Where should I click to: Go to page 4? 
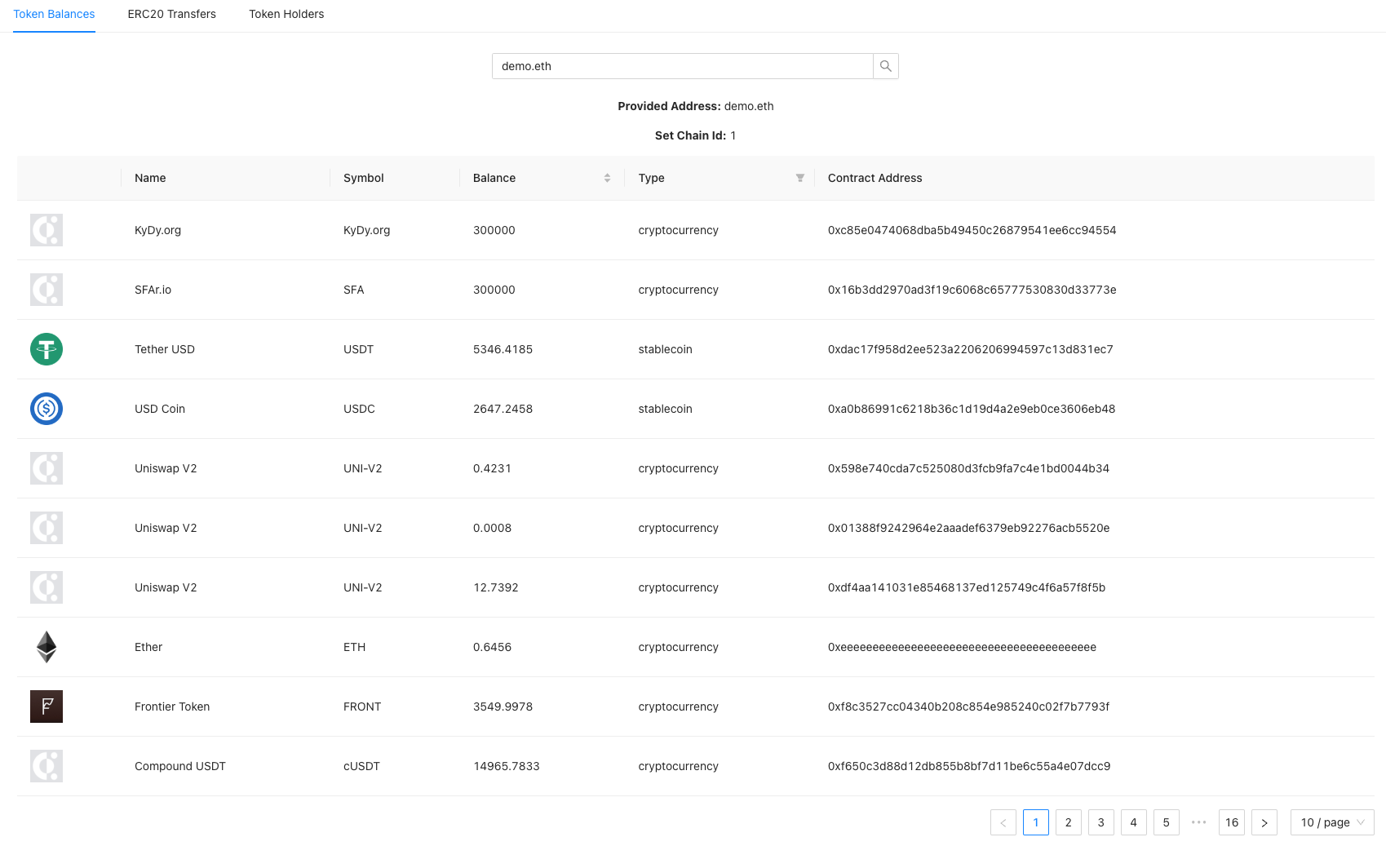click(1134, 822)
